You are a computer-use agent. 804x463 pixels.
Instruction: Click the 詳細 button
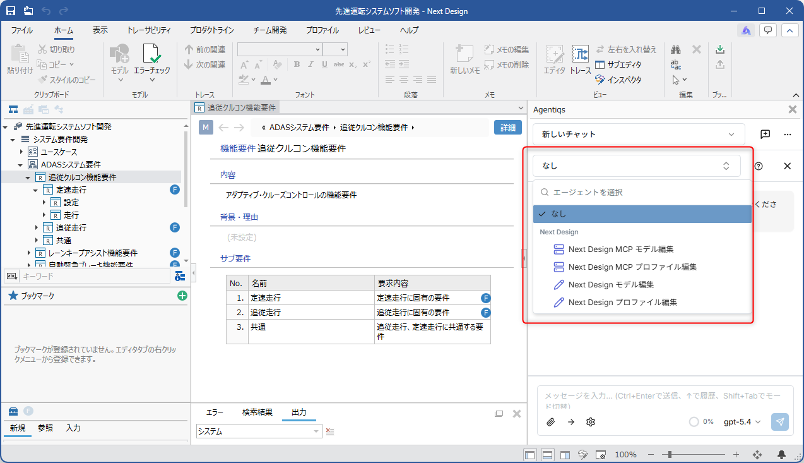(508, 128)
